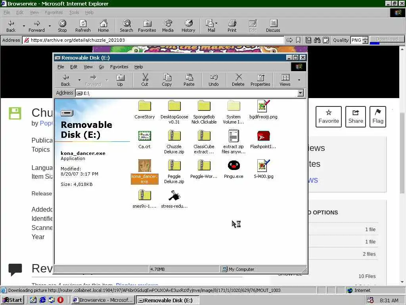Screen dimensions: 406x305
Task: Open the Go menu
Action: tap(101, 67)
